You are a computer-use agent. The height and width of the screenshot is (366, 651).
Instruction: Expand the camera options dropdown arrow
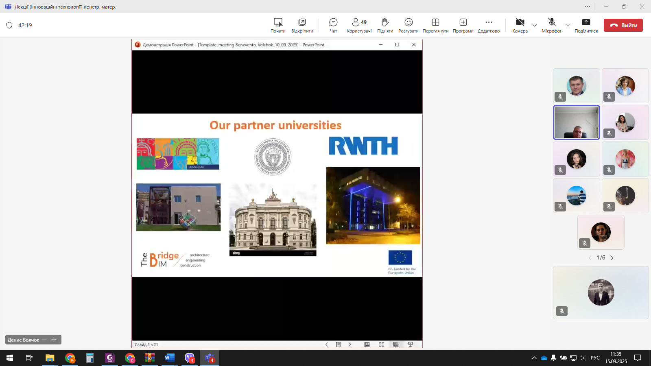click(x=535, y=26)
